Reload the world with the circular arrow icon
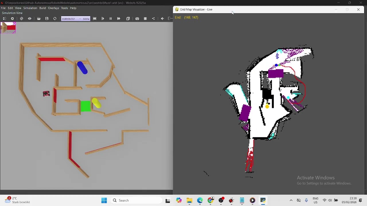The width and height of the screenshot is (367, 206). click(x=55, y=19)
